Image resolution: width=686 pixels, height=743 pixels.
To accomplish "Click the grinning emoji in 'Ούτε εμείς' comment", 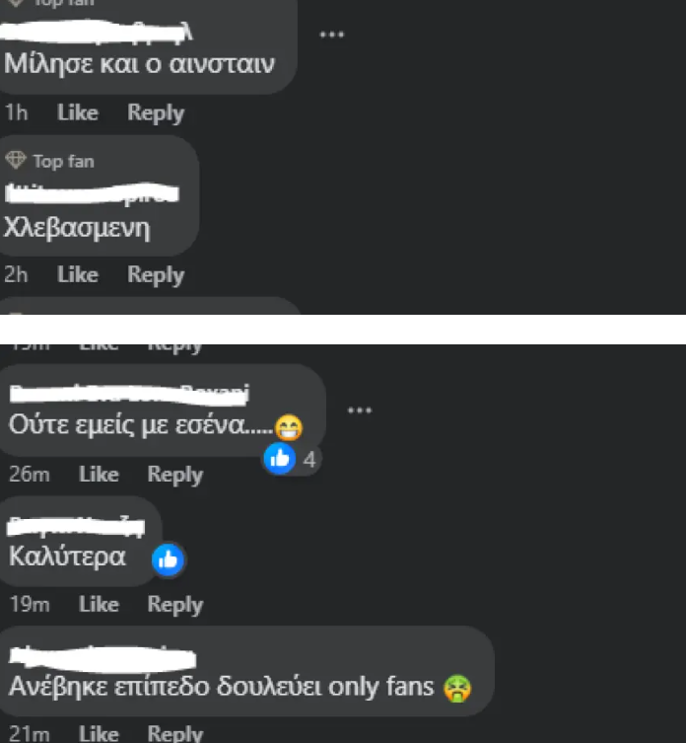I will 289,427.
